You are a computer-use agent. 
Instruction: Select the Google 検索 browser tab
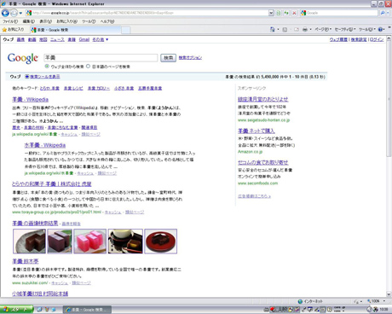click(x=75, y=30)
